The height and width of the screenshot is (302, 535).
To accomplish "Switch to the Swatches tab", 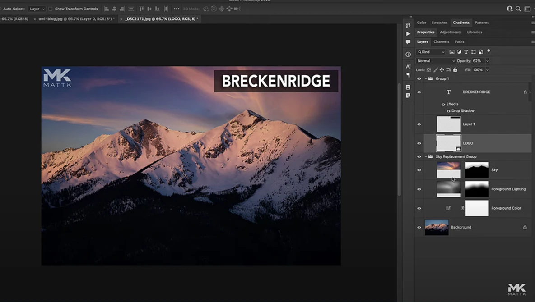I will (439, 23).
